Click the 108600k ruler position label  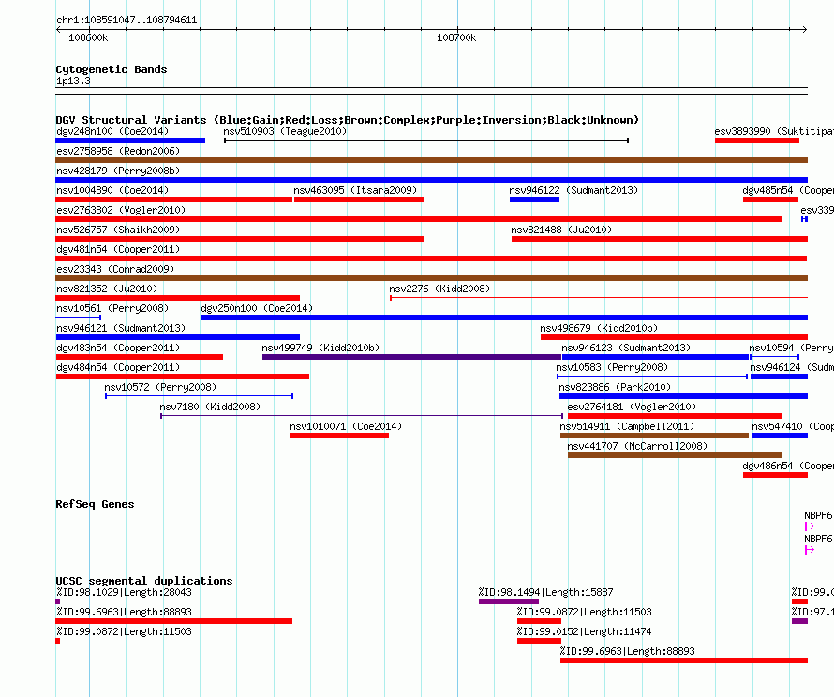(88, 37)
